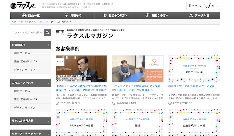Click the 2020年09月18日 date text
The width and height of the screenshot is (234, 136).
tap(126, 103)
